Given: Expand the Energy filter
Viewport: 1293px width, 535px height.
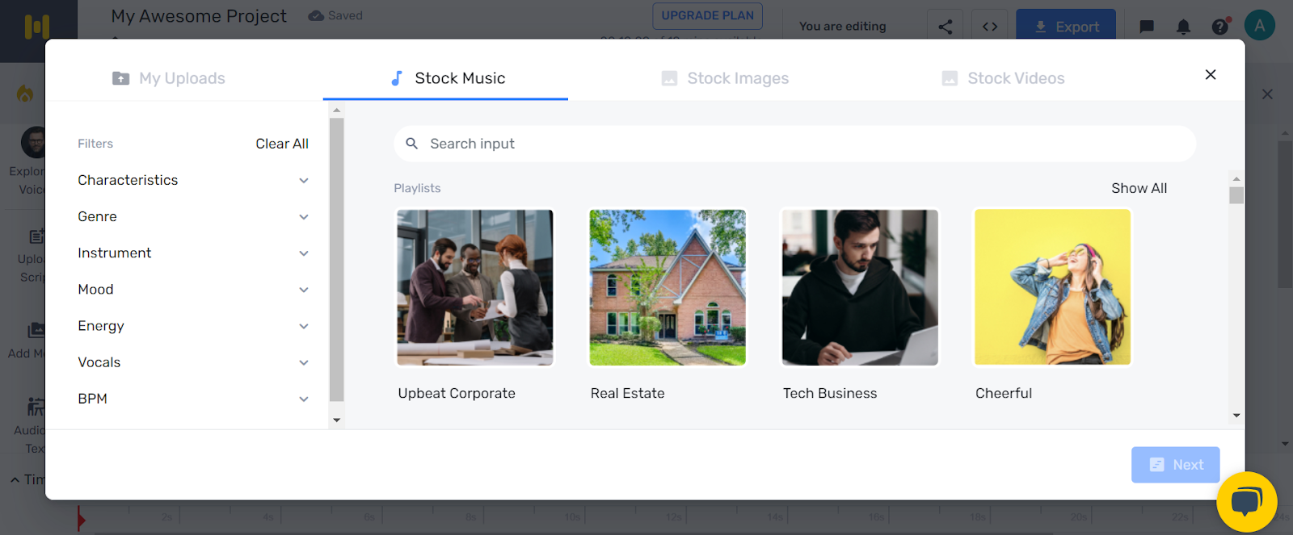Looking at the screenshot, I should pyautogui.click(x=193, y=326).
